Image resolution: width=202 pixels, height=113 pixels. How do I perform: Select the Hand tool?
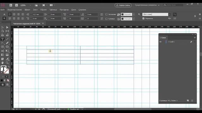pos(3,63)
